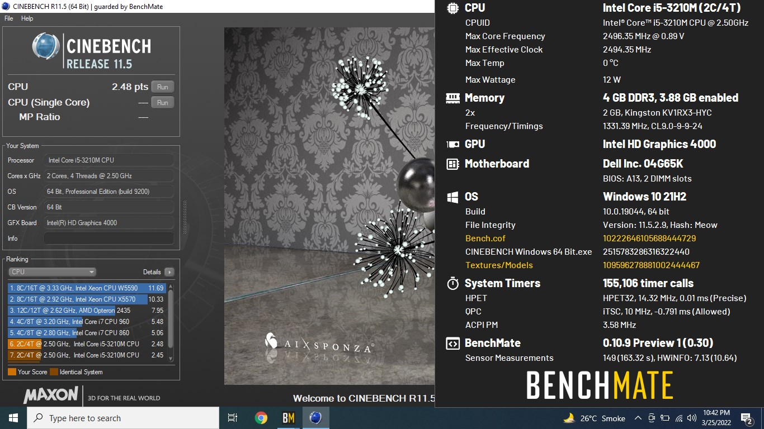
Task: Click the BenchMate GPU card icon
Action: [x=452, y=144]
